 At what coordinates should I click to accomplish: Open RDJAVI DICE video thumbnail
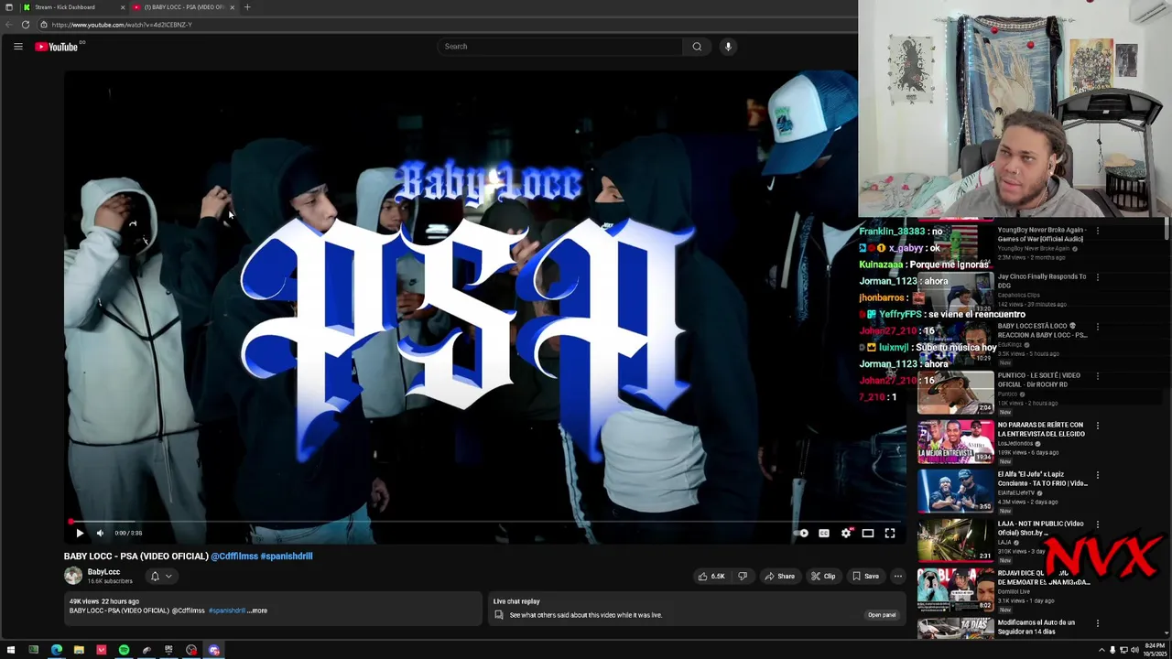pyautogui.click(x=955, y=590)
